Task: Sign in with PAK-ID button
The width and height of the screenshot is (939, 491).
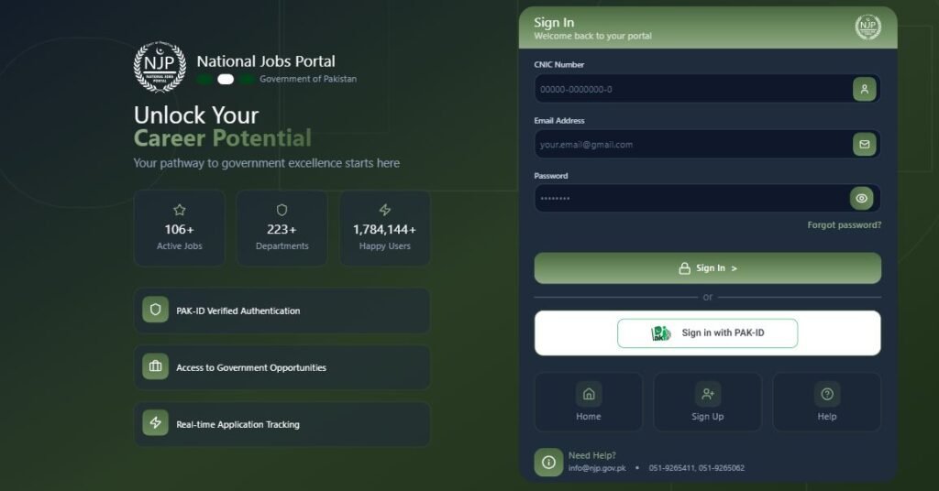Action: (707, 333)
